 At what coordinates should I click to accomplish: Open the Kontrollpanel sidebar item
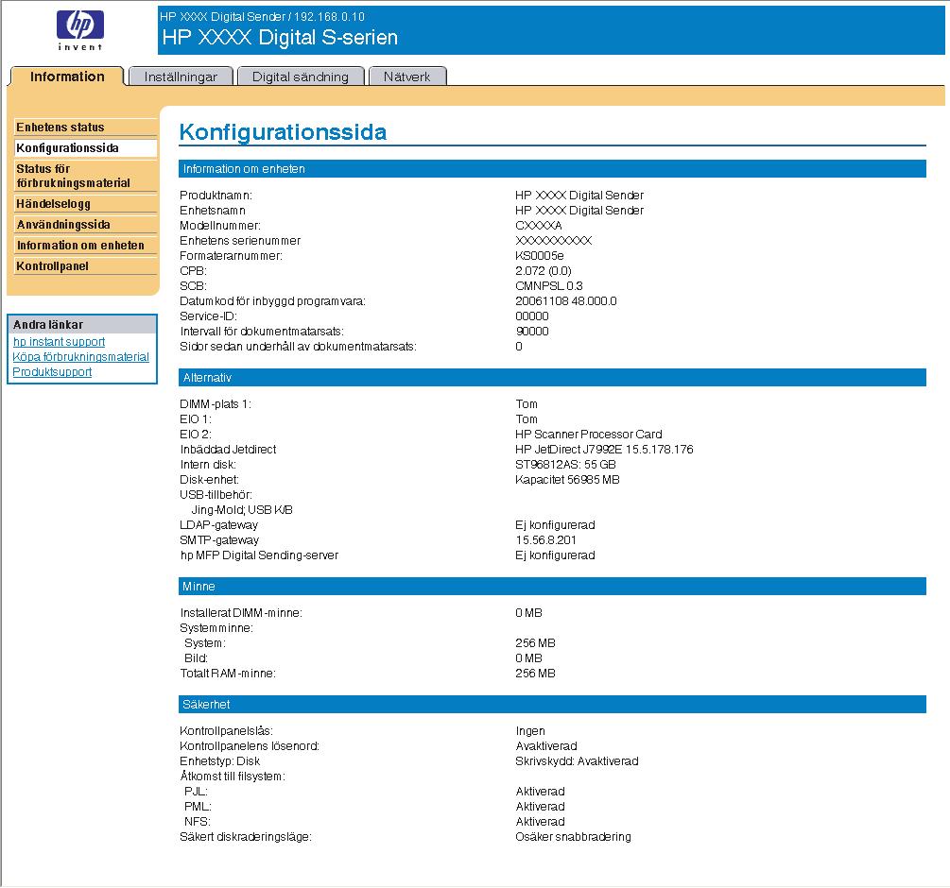85,265
